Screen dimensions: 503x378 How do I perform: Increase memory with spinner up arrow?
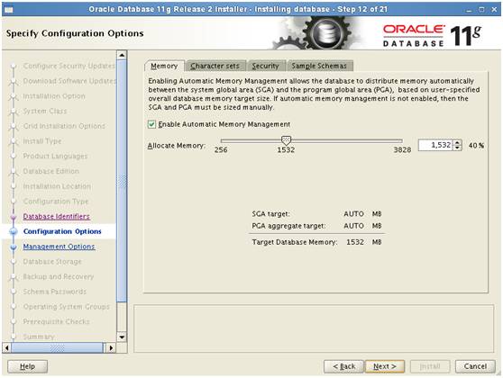pyautogui.click(x=457, y=142)
